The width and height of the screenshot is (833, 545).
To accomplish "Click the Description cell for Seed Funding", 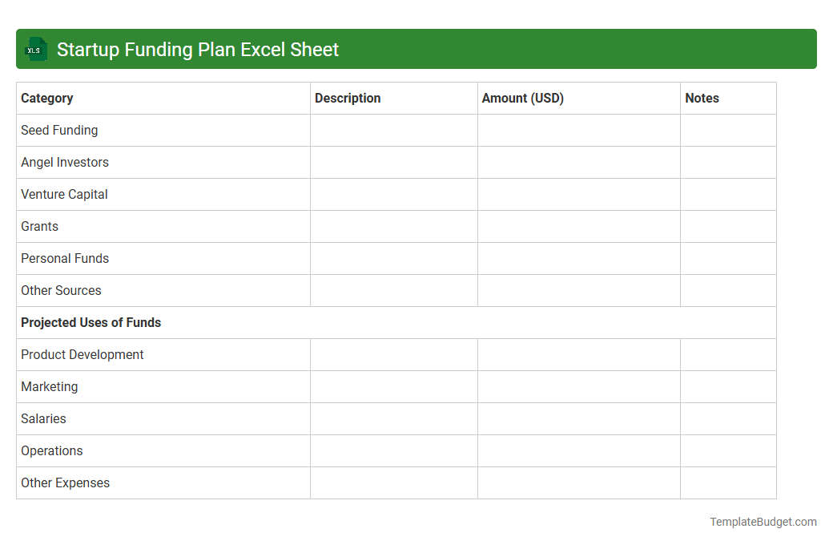I will pos(393,130).
